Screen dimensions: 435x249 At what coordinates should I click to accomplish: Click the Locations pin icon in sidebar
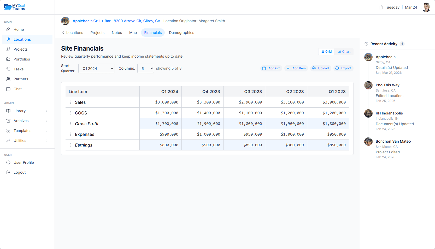click(x=8, y=39)
